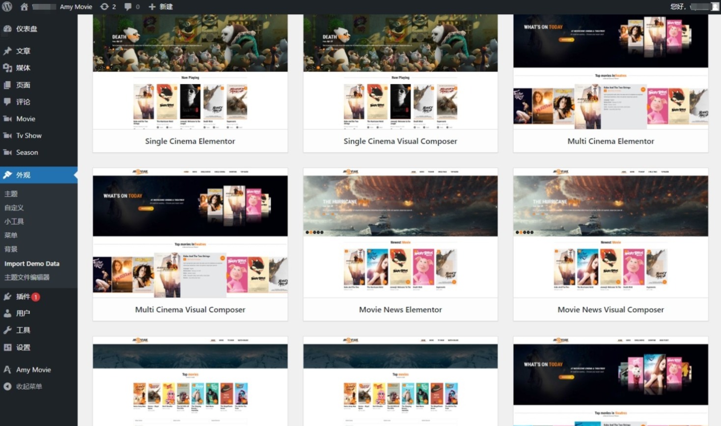
Task: Click the 工具 wrench icon
Action: pos(7,330)
